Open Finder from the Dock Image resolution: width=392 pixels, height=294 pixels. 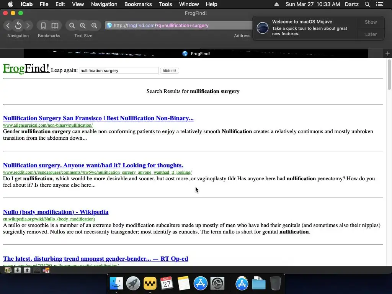(116, 283)
